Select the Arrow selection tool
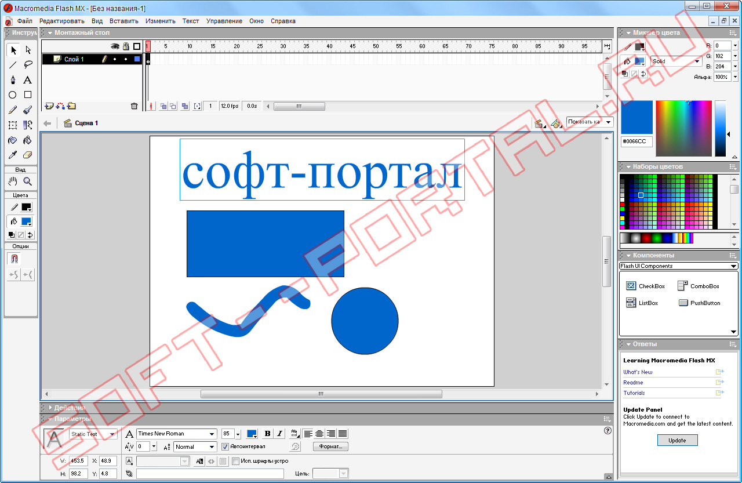The height and width of the screenshot is (483, 742). 13,50
